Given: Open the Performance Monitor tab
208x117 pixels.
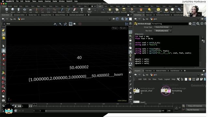Looking at the screenshot, I should (x=163, y=15).
